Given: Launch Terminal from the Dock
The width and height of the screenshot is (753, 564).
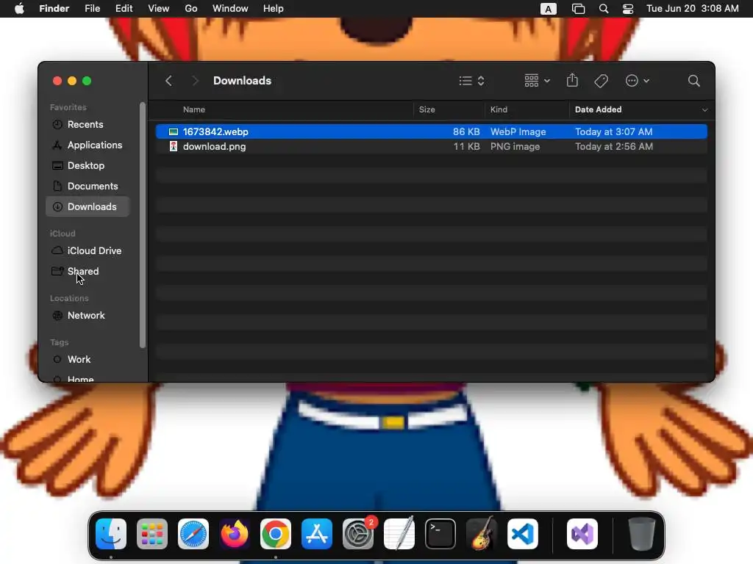Looking at the screenshot, I should point(440,534).
